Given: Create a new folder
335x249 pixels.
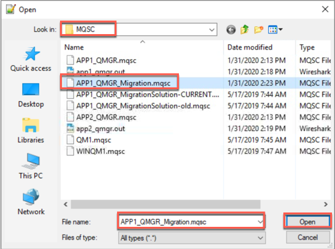Looking at the screenshot, I should 259,29.
